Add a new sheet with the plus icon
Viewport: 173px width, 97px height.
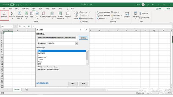point(26,90)
